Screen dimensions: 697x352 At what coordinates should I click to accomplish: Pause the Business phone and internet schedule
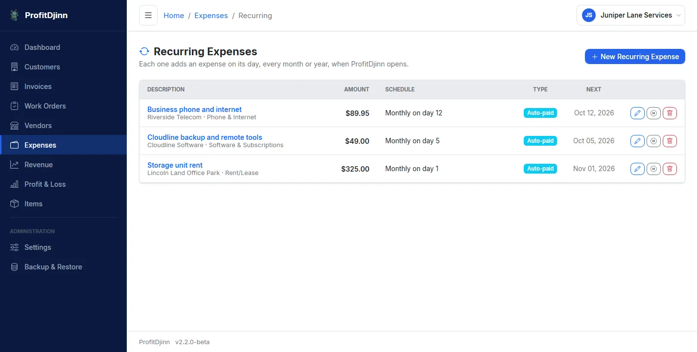coord(654,113)
